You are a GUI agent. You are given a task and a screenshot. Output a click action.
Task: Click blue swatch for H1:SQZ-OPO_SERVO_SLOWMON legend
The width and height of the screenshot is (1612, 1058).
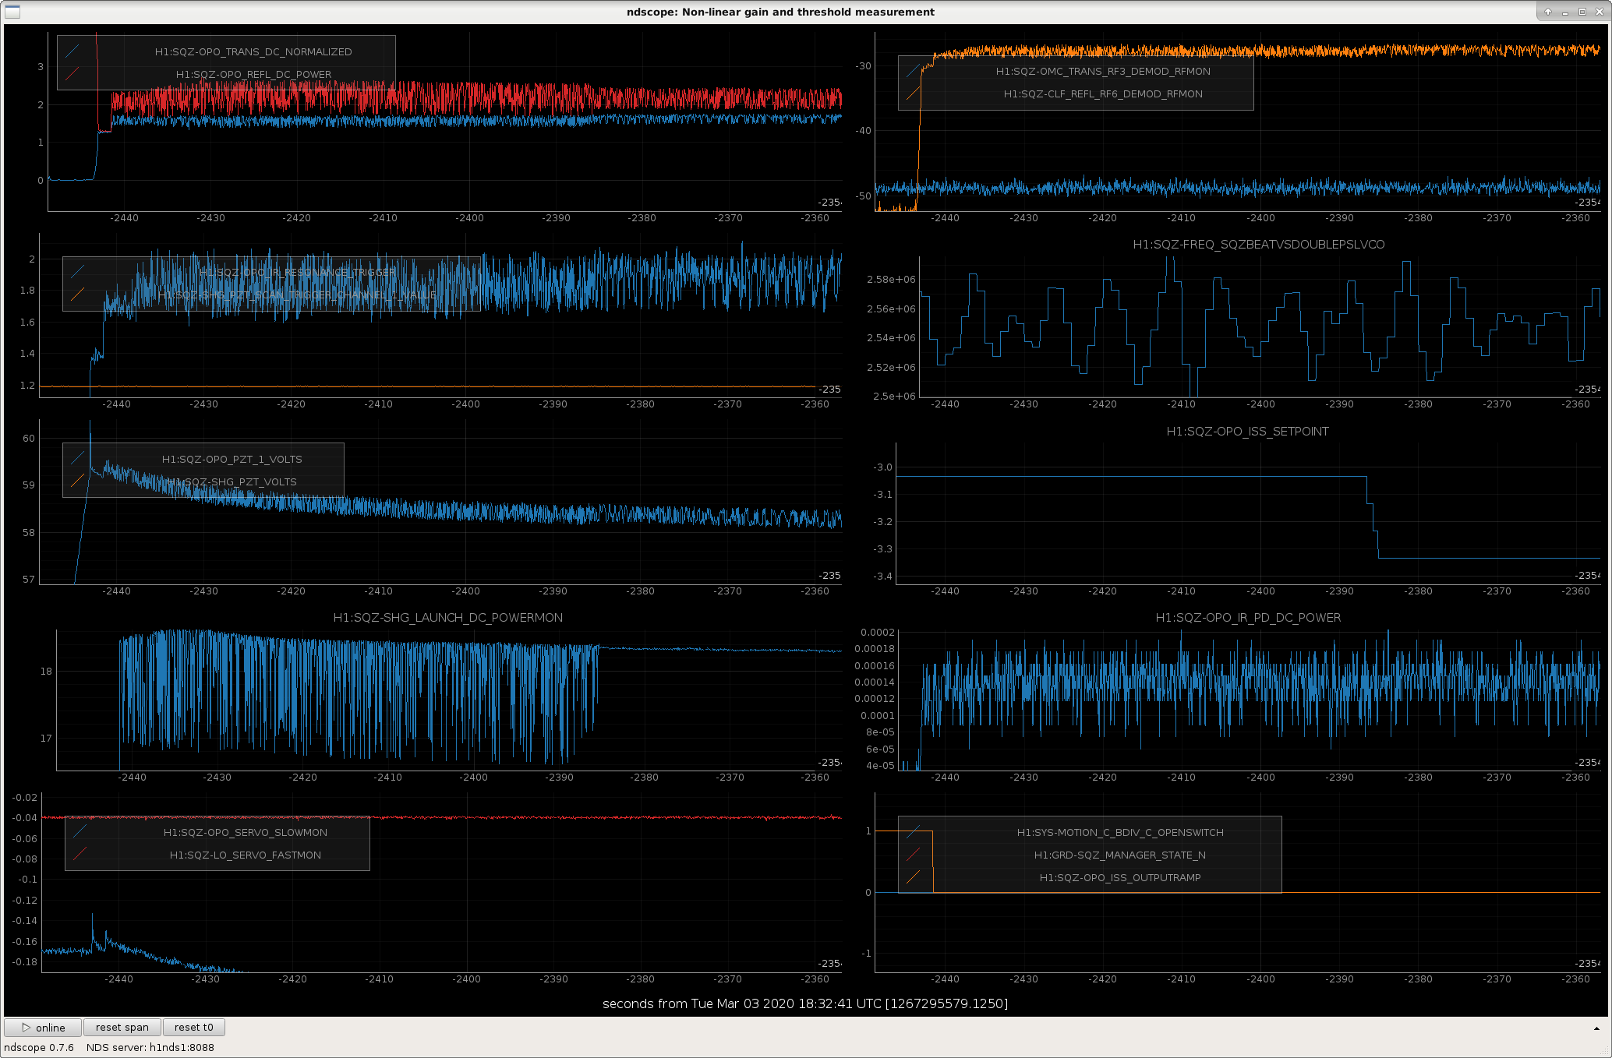pyautogui.click(x=80, y=832)
